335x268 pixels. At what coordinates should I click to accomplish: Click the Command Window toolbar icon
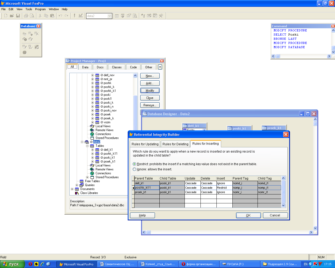point(117,16)
